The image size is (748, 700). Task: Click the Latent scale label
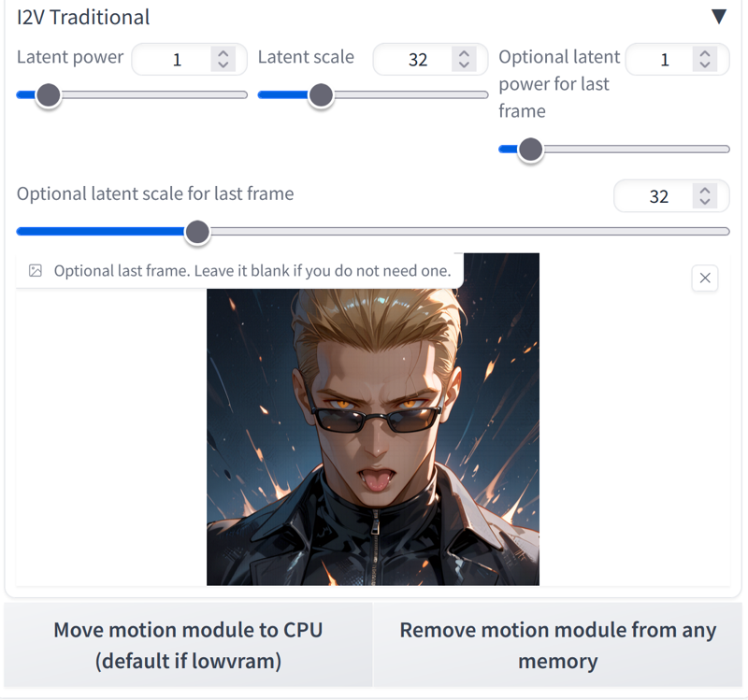point(306,57)
